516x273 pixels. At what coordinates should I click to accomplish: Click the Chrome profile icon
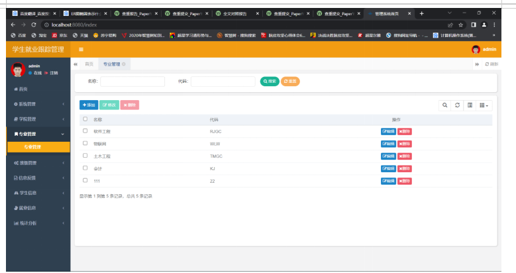click(484, 25)
